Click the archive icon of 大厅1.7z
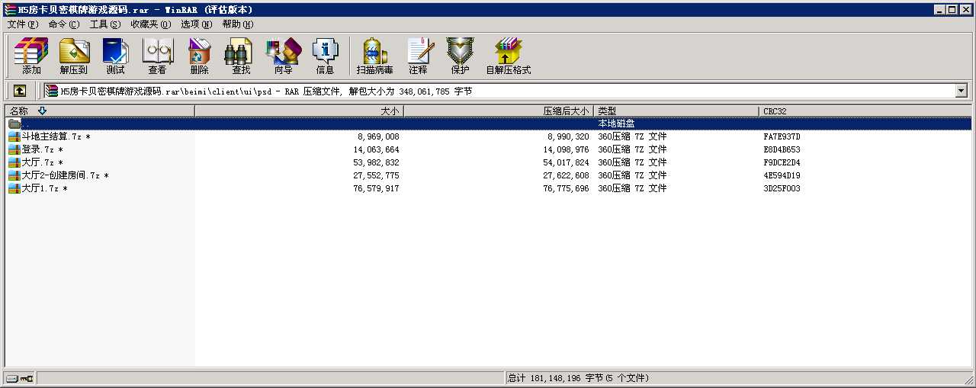976x388 pixels. pyautogui.click(x=14, y=188)
